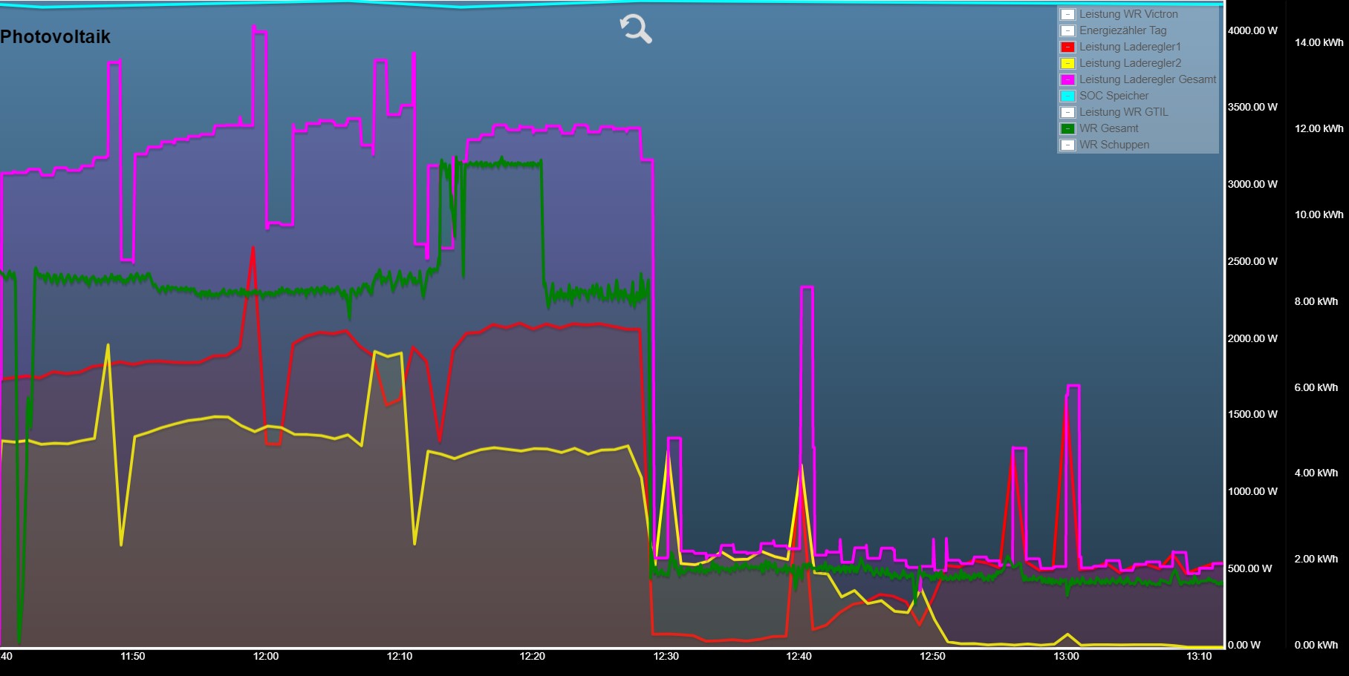Click the 13:10 time axis label
The height and width of the screenshot is (676, 1349).
(x=1199, y=656)
